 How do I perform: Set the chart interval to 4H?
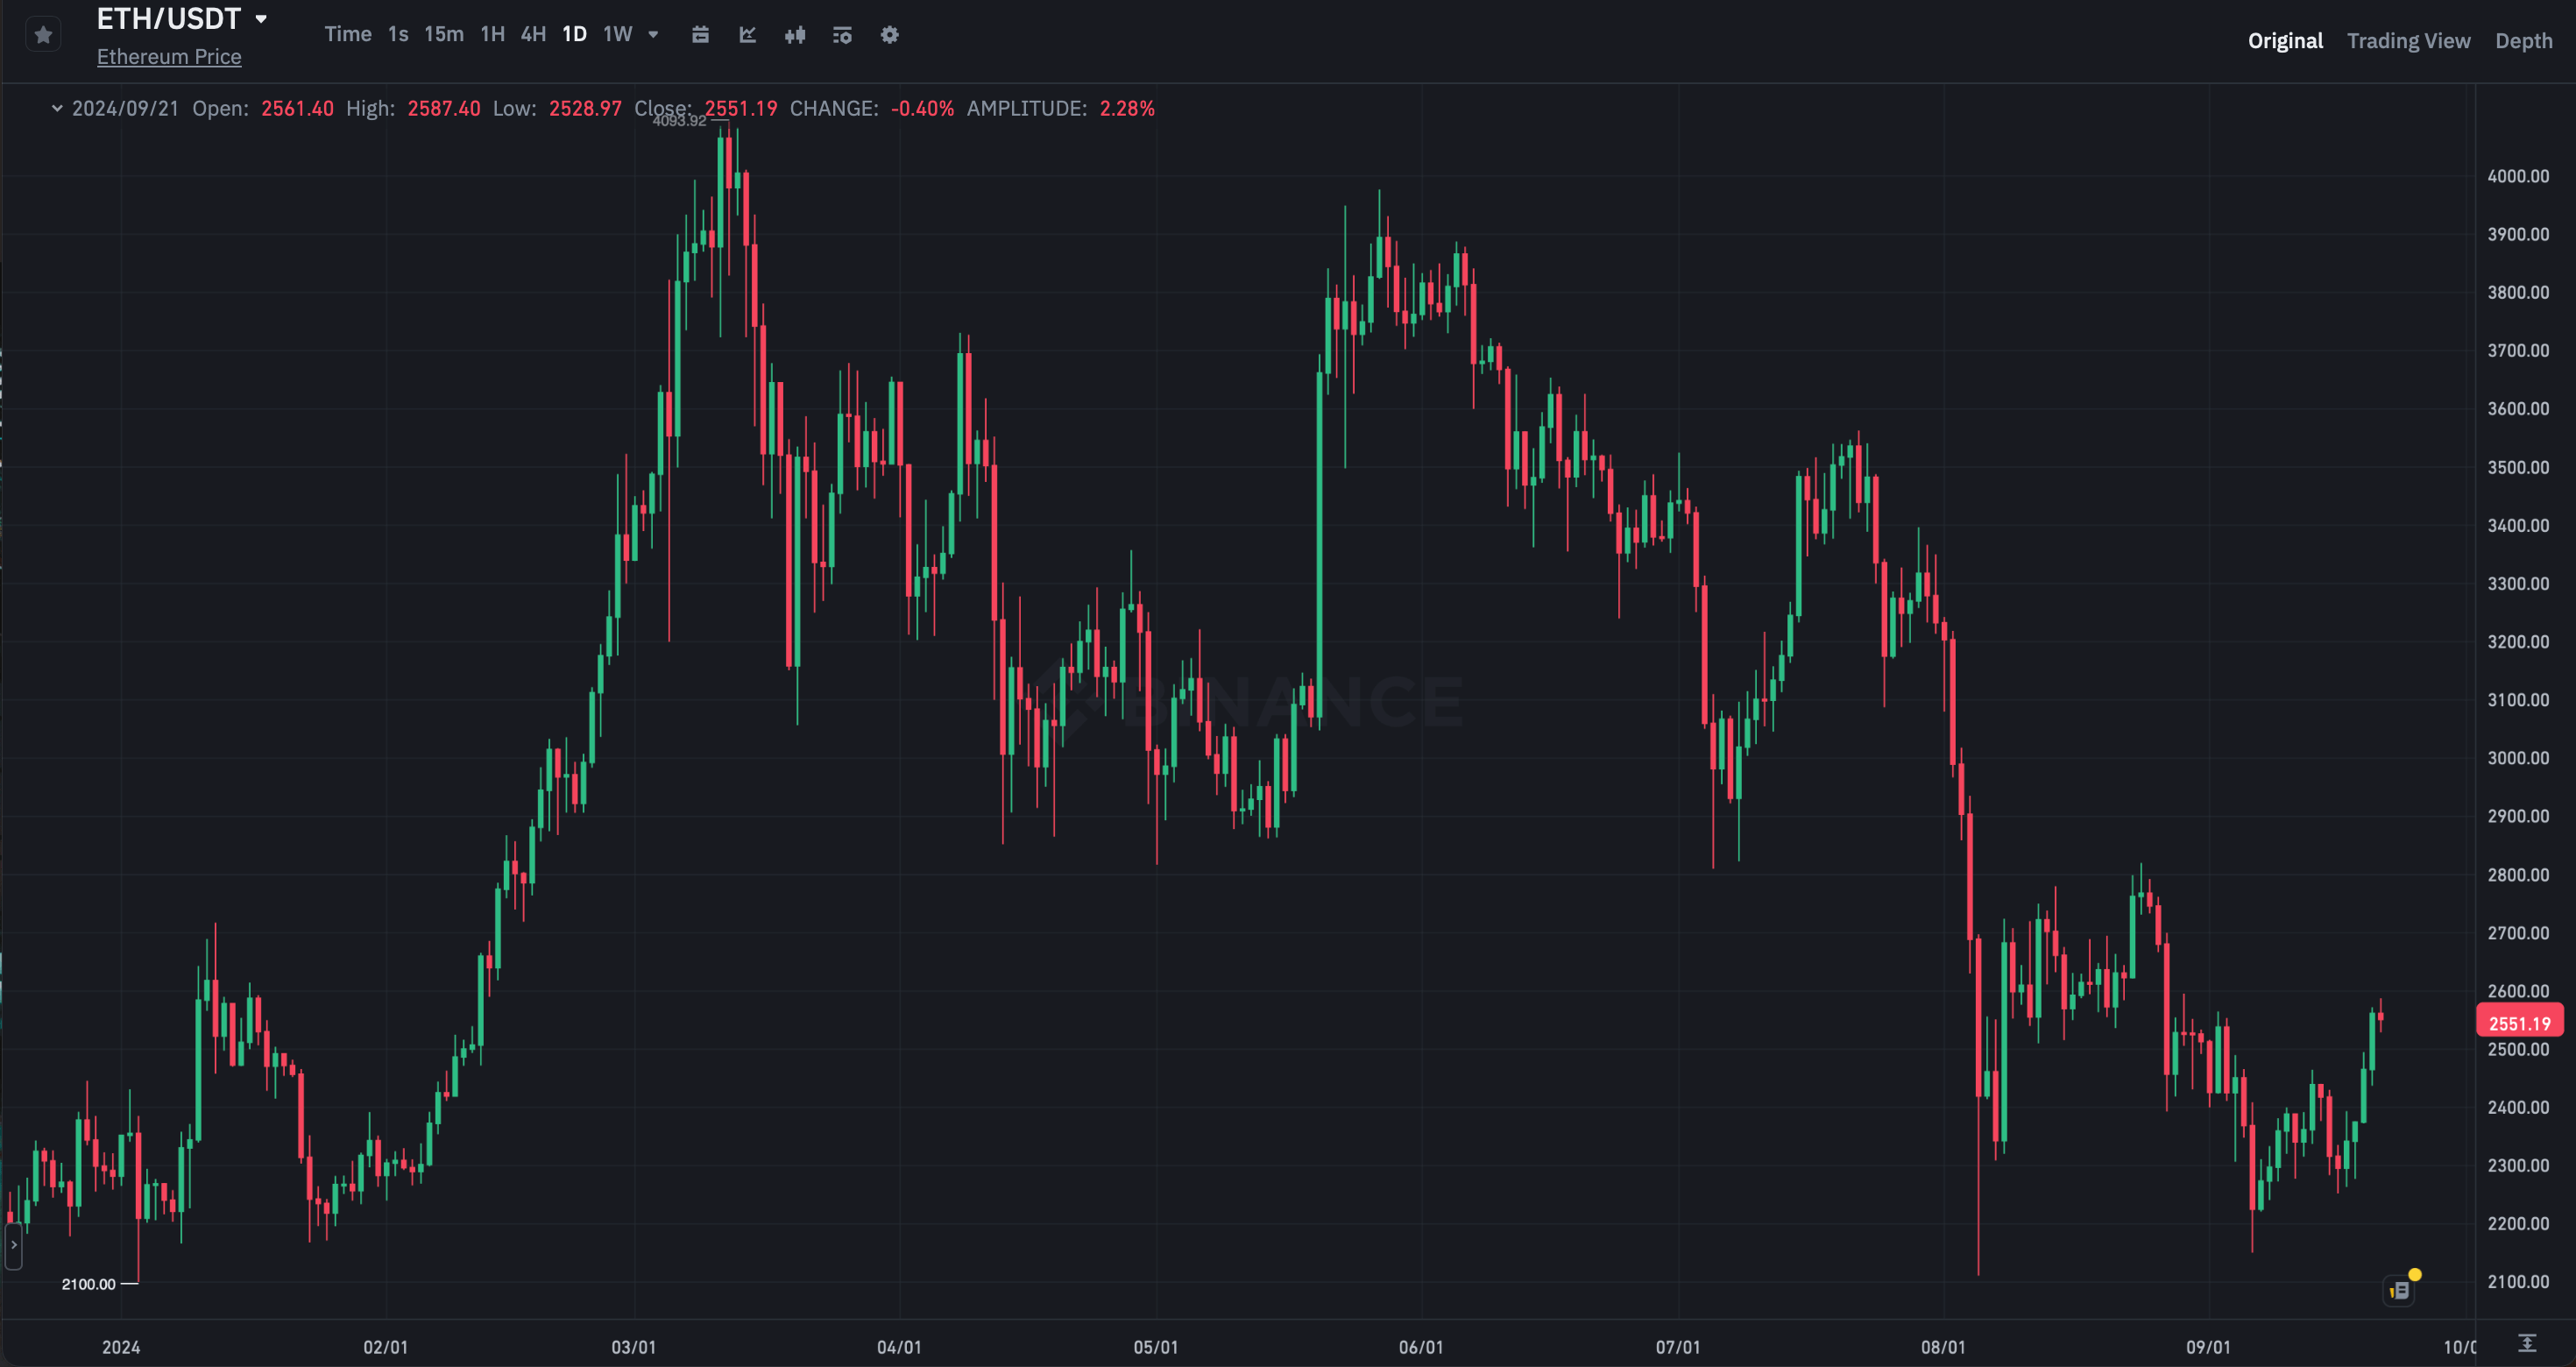click(533, 34)
